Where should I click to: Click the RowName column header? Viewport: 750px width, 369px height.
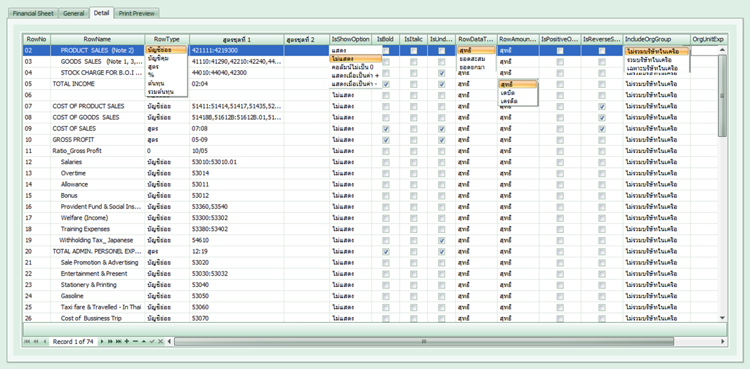(97, 39)
